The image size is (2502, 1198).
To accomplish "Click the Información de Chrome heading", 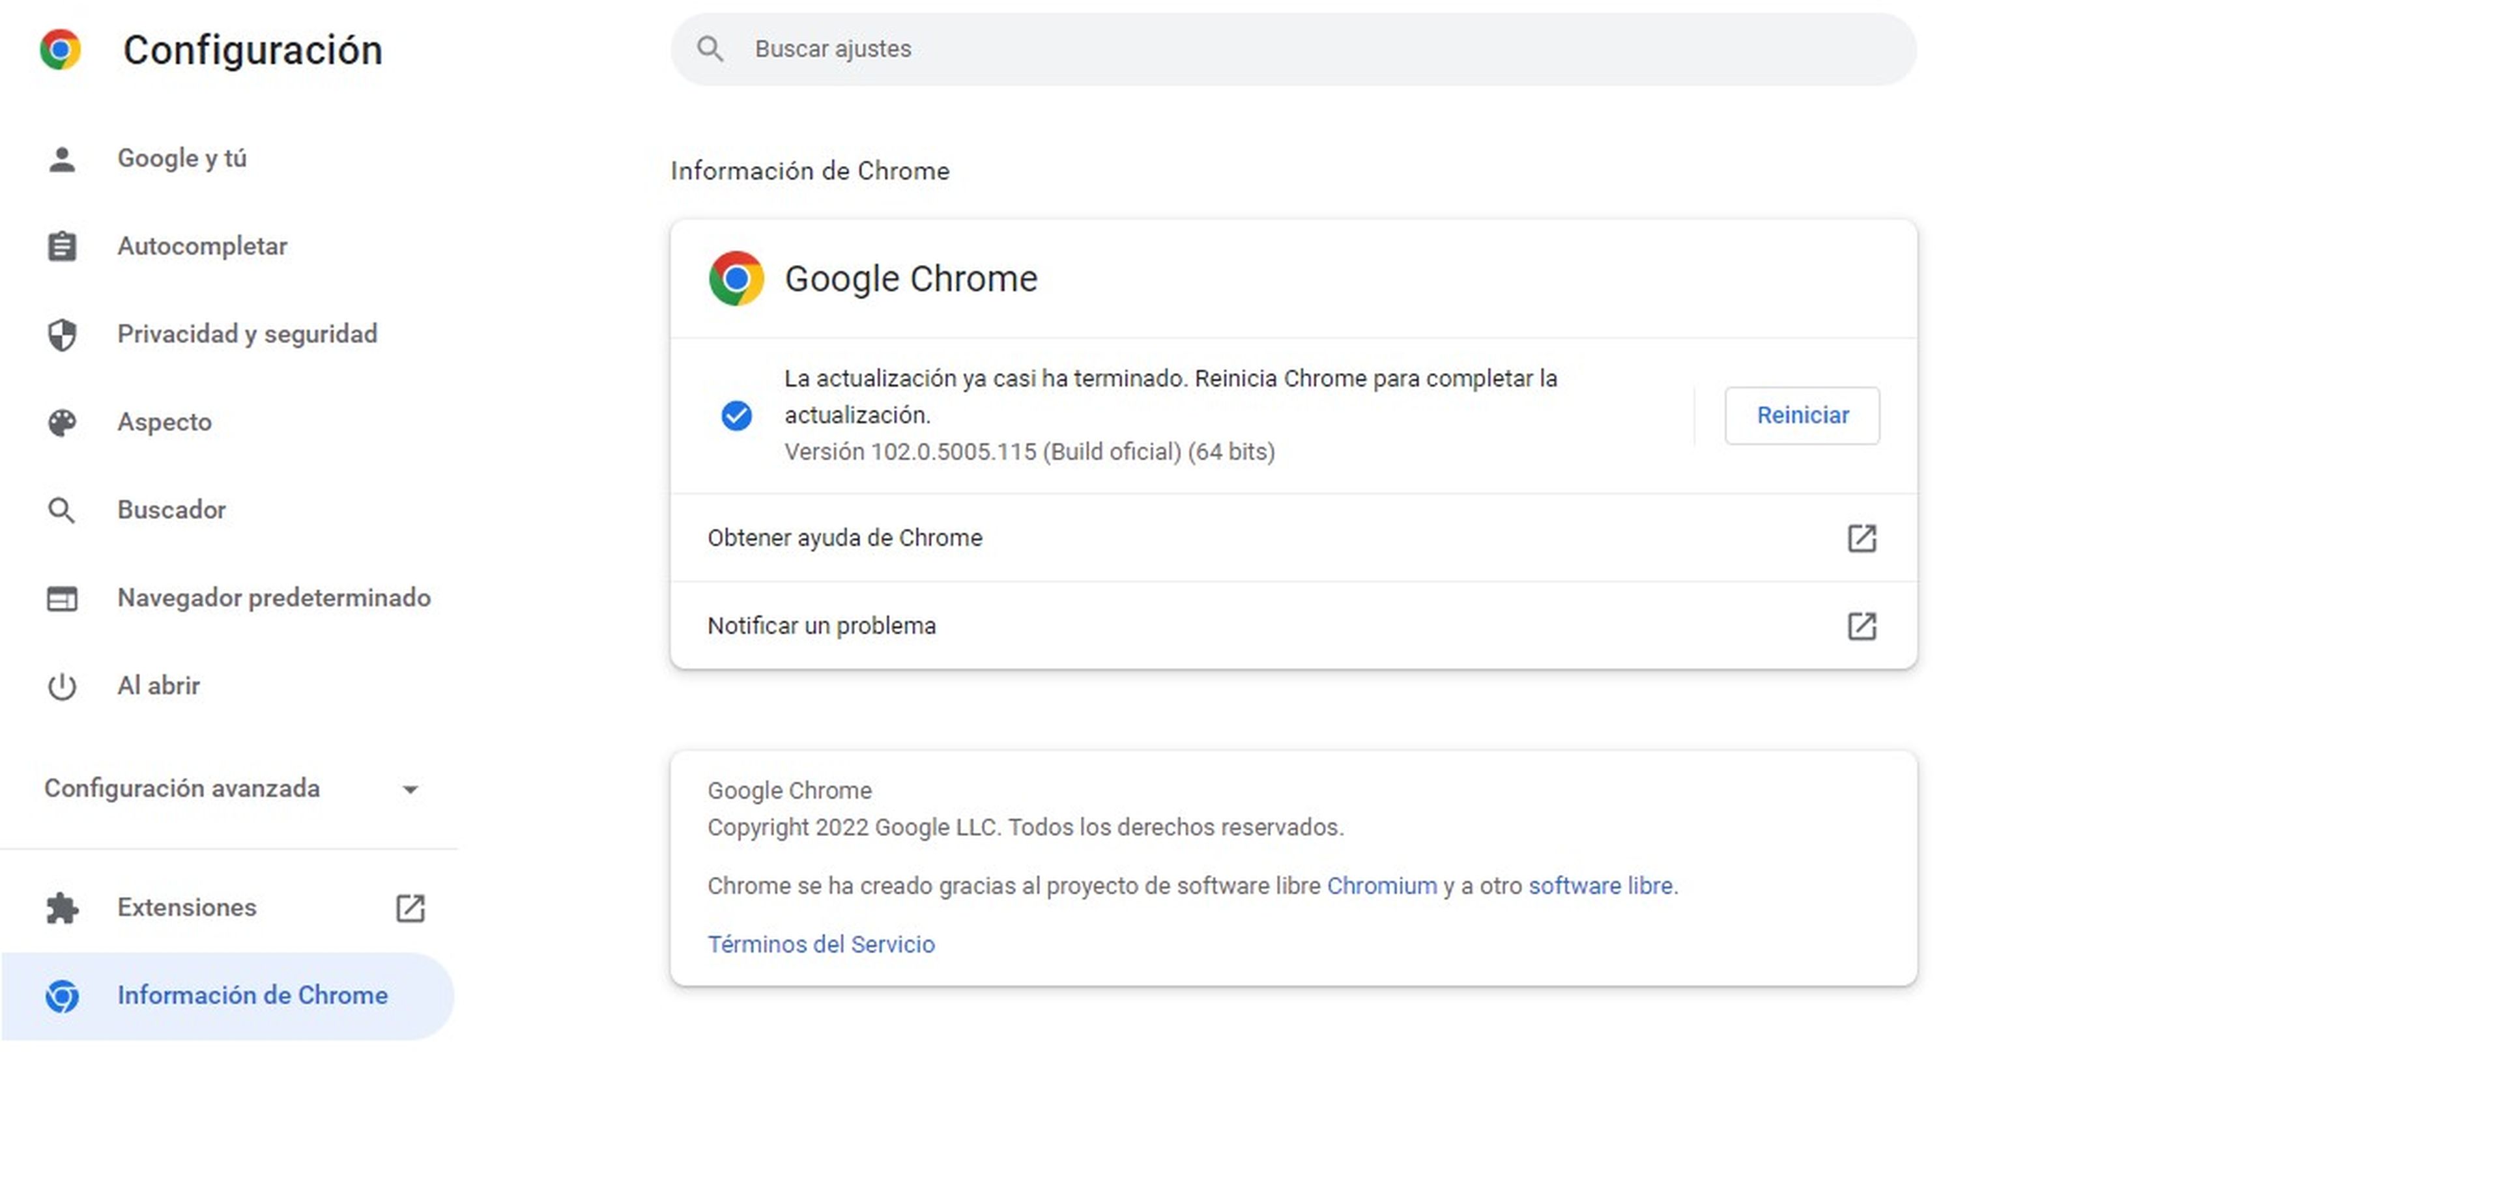I will point(810,171).
